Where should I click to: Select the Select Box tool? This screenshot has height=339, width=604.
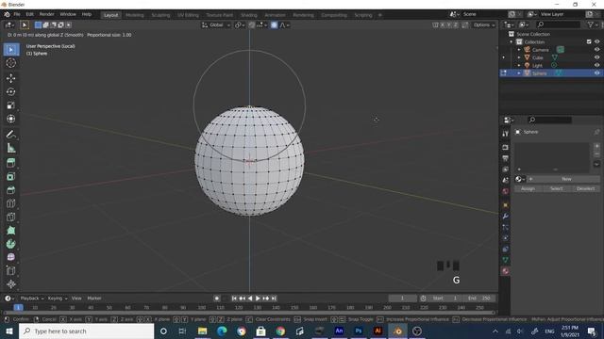tap(10, 50)
